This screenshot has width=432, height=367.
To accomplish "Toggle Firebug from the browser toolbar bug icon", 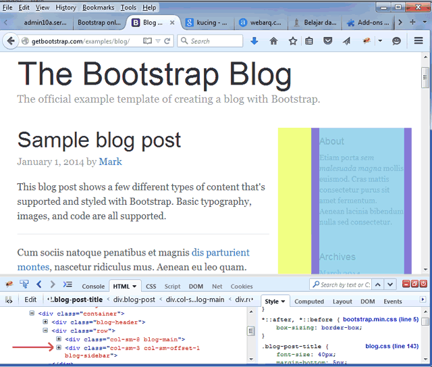I will [367, 41].
